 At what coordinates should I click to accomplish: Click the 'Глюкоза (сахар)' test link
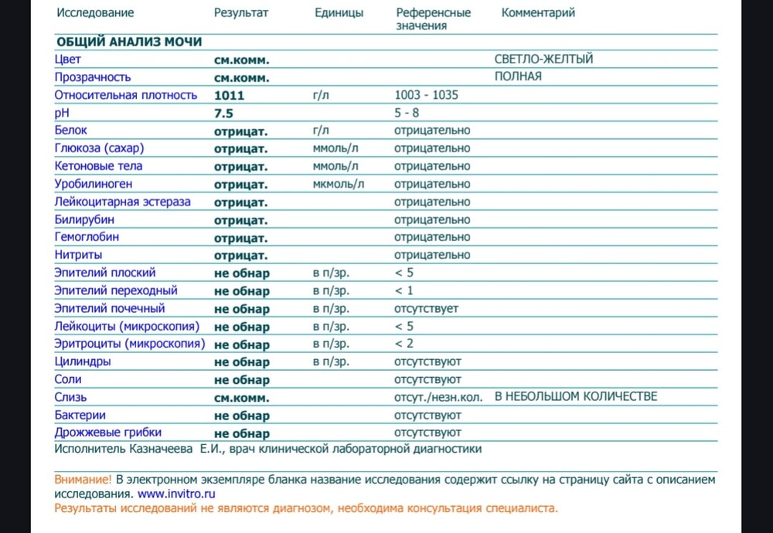click(99, 148)
